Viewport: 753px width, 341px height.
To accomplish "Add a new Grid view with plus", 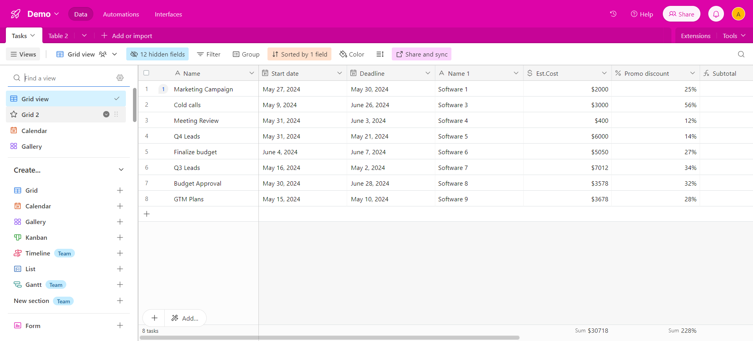I will click(120, 190).
